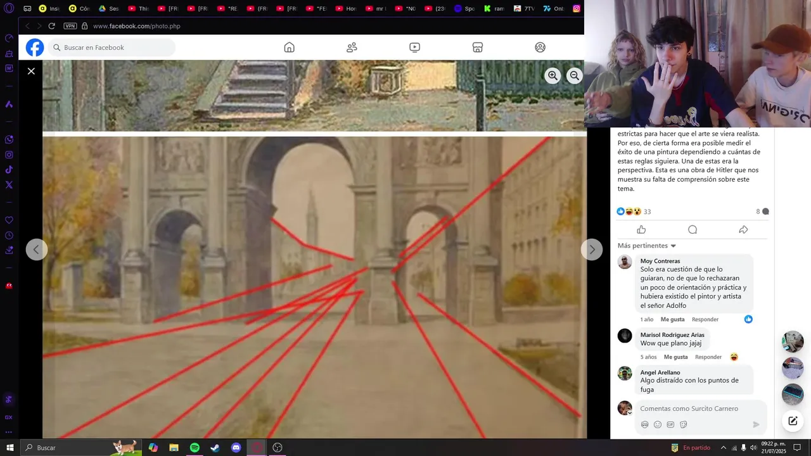Viewport: 811px width, 456px height.
Task: Open the Facebook Home icon
Action: [x=289, y=47]
